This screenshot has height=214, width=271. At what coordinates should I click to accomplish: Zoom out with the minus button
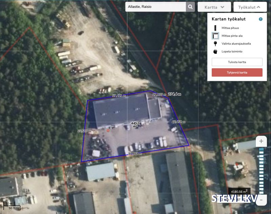click(261, 200)
